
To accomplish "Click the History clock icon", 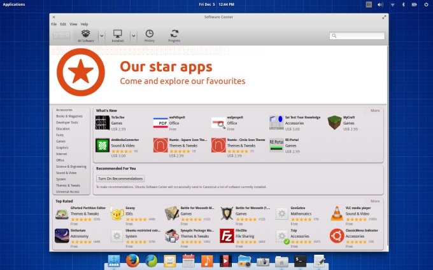I will pyautogui.click(x=149, y=35).
